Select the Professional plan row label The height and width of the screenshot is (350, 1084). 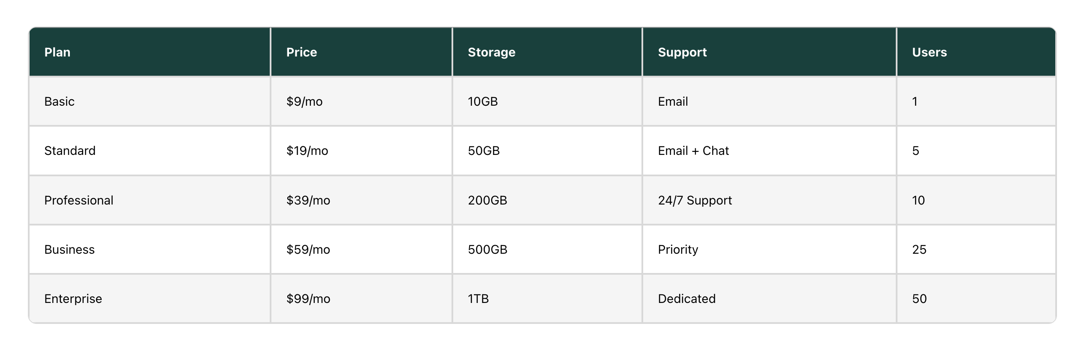[79, 200]
